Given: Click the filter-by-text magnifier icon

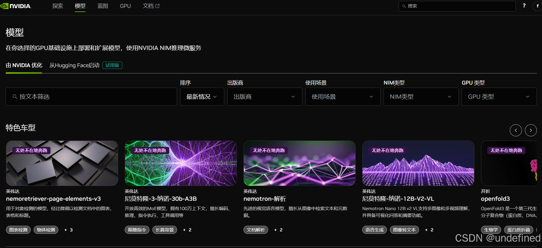Looking at the screenshot, I should coord(15,97).
